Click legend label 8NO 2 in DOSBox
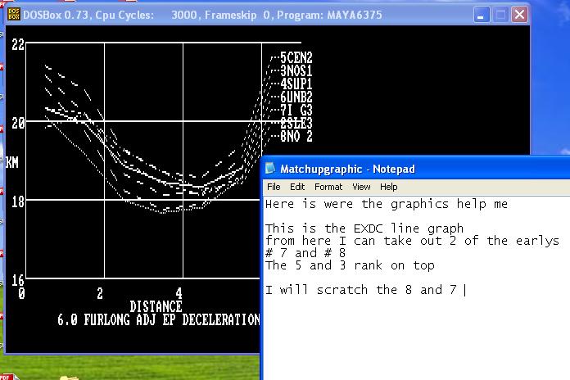Screen dimensions: 570x380 (296, 136)
